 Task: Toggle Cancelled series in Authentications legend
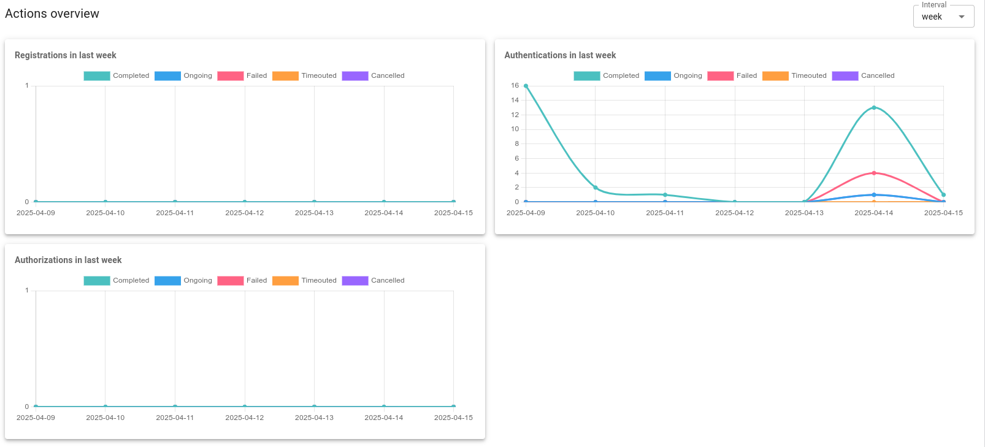coord(845,76)
